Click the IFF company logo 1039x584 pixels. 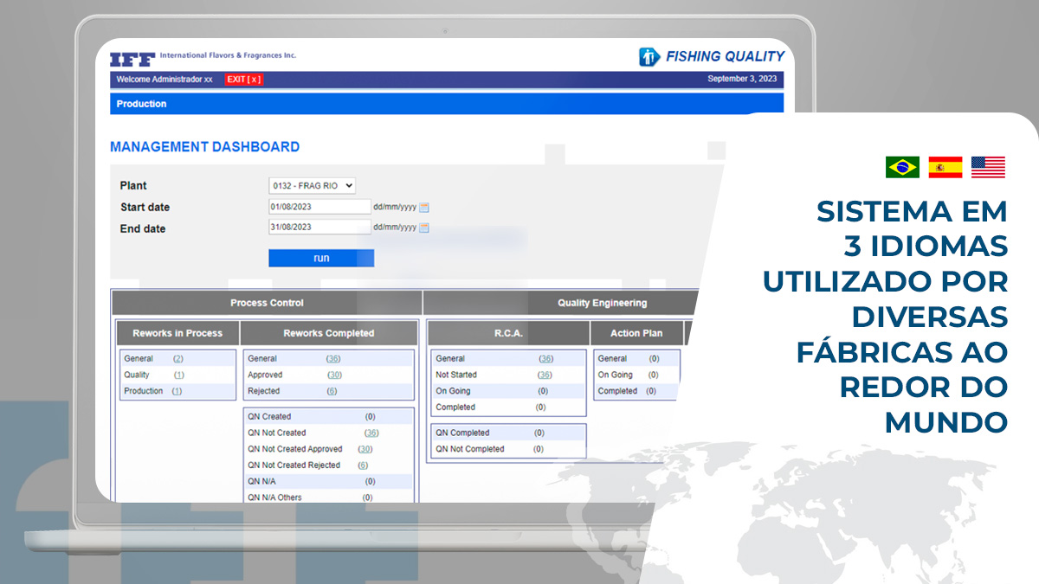pos(130,58)
